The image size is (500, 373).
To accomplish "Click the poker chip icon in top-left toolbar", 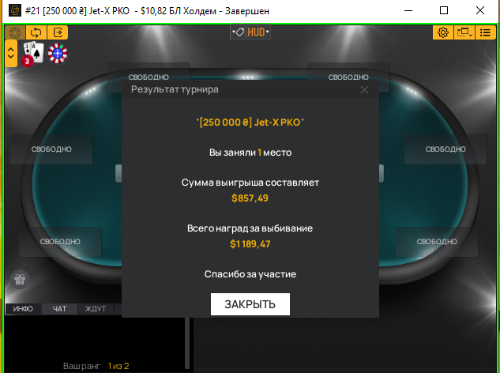I will (x=15, y=32).
